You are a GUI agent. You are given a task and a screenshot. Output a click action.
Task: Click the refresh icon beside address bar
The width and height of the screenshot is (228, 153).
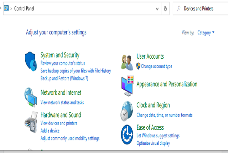(x=165, y=9)
